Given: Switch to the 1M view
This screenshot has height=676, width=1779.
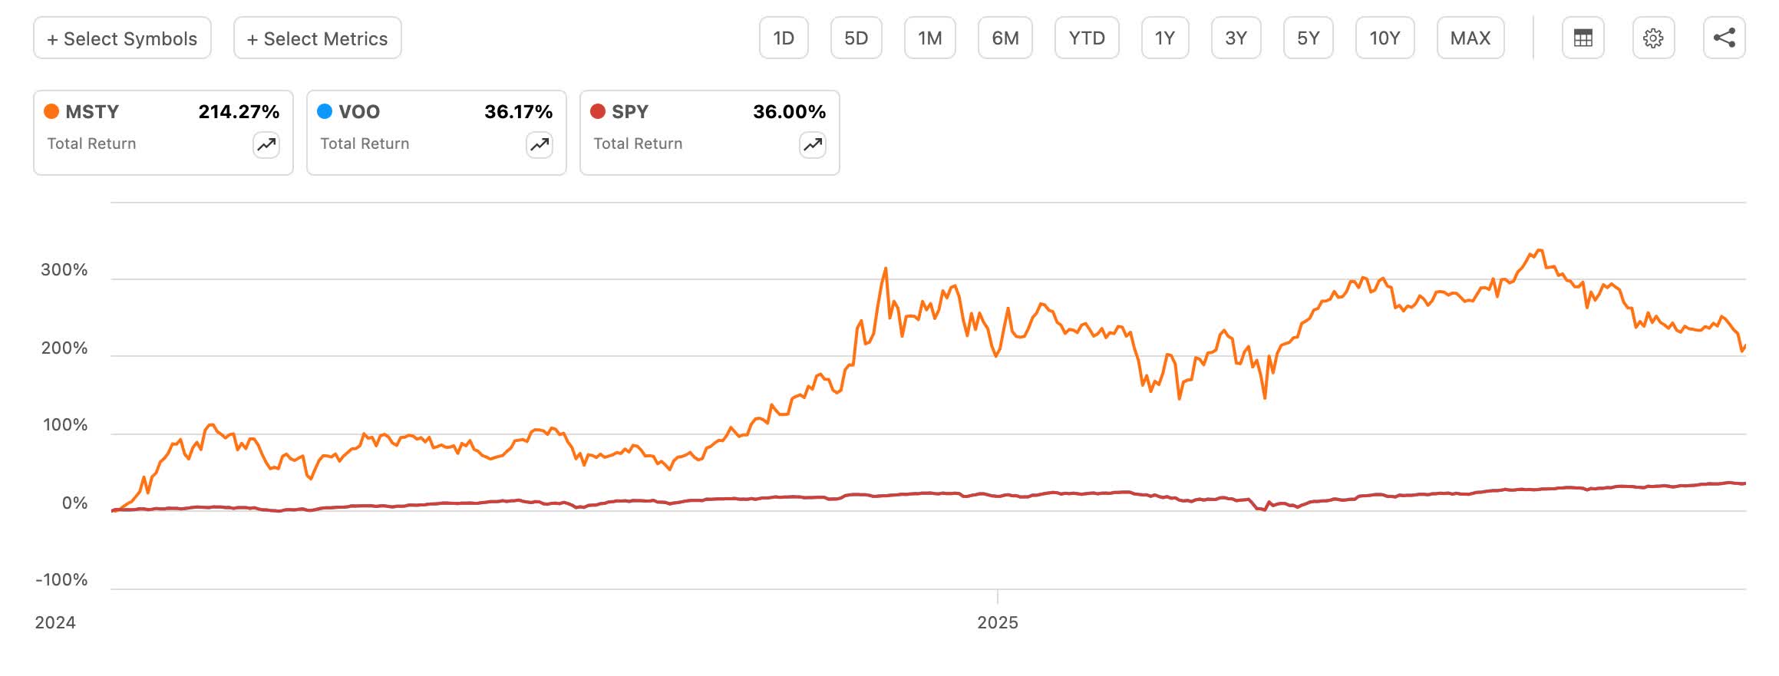Looking at the screenshot, I should (930, 37).
